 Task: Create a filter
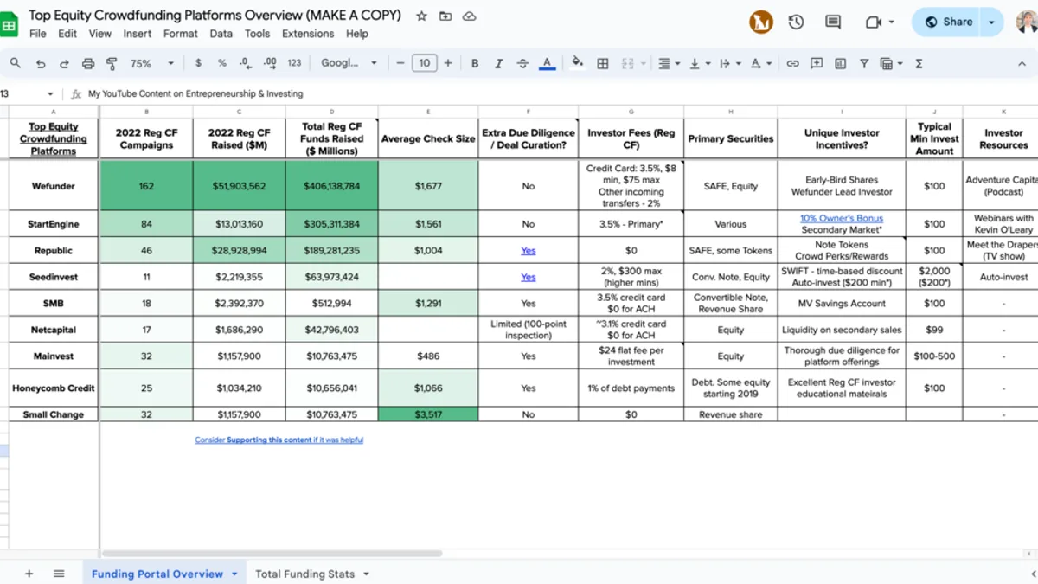point(863,63)
